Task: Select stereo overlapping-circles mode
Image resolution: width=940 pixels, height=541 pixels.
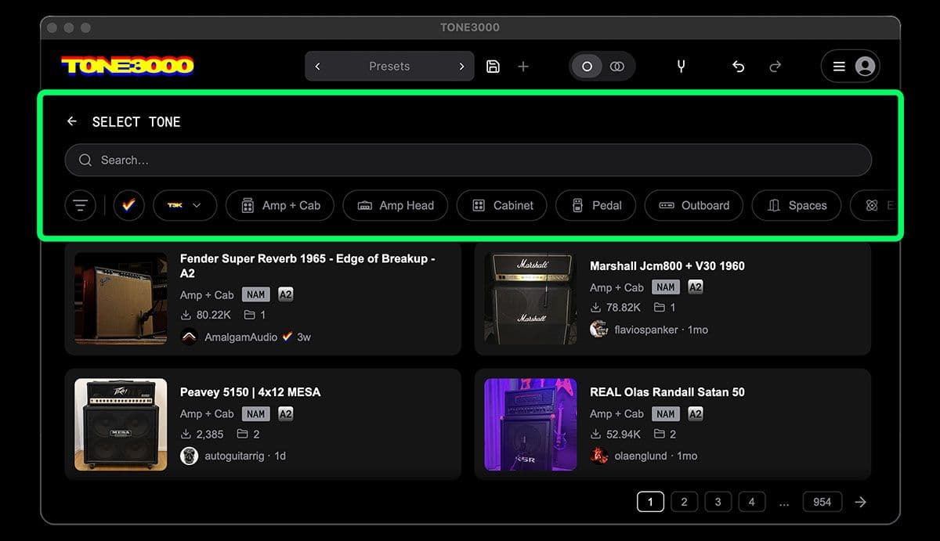Action: (x=617, y=67)
